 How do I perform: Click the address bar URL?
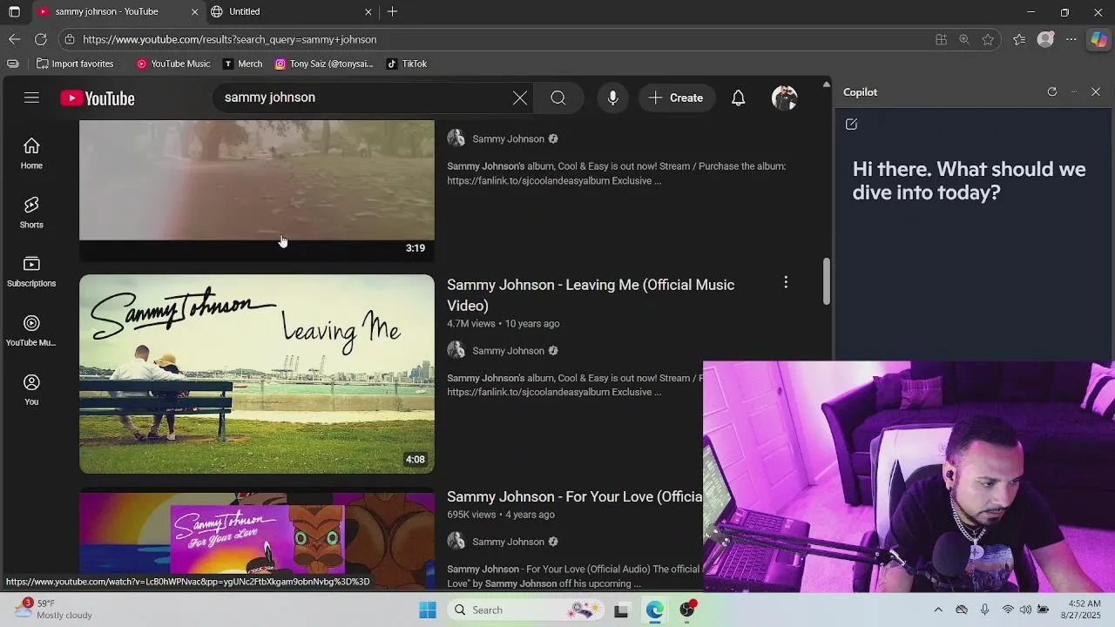pos(230,39)
